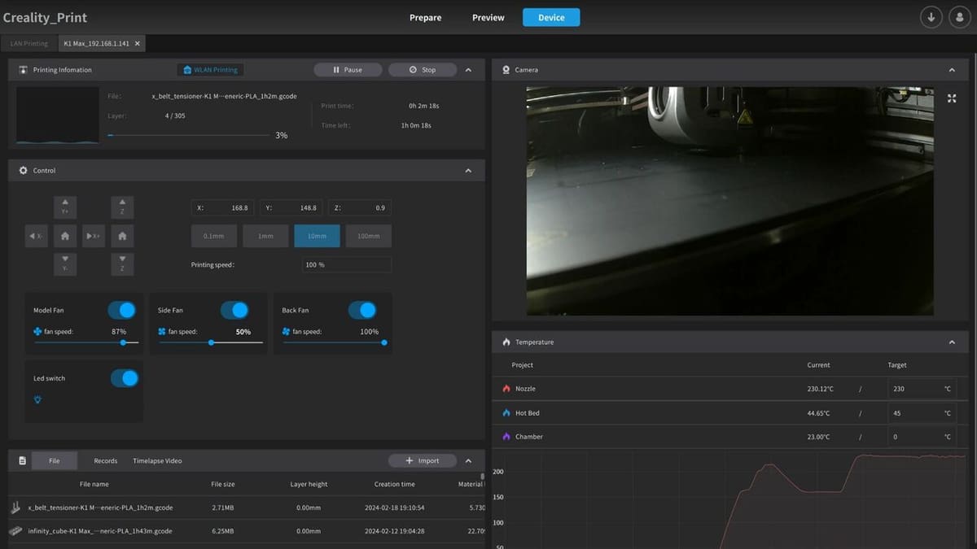Click the Temperature flame icon
The height and width of the screenshot is (549, 977).
click(x=506, y=342)
